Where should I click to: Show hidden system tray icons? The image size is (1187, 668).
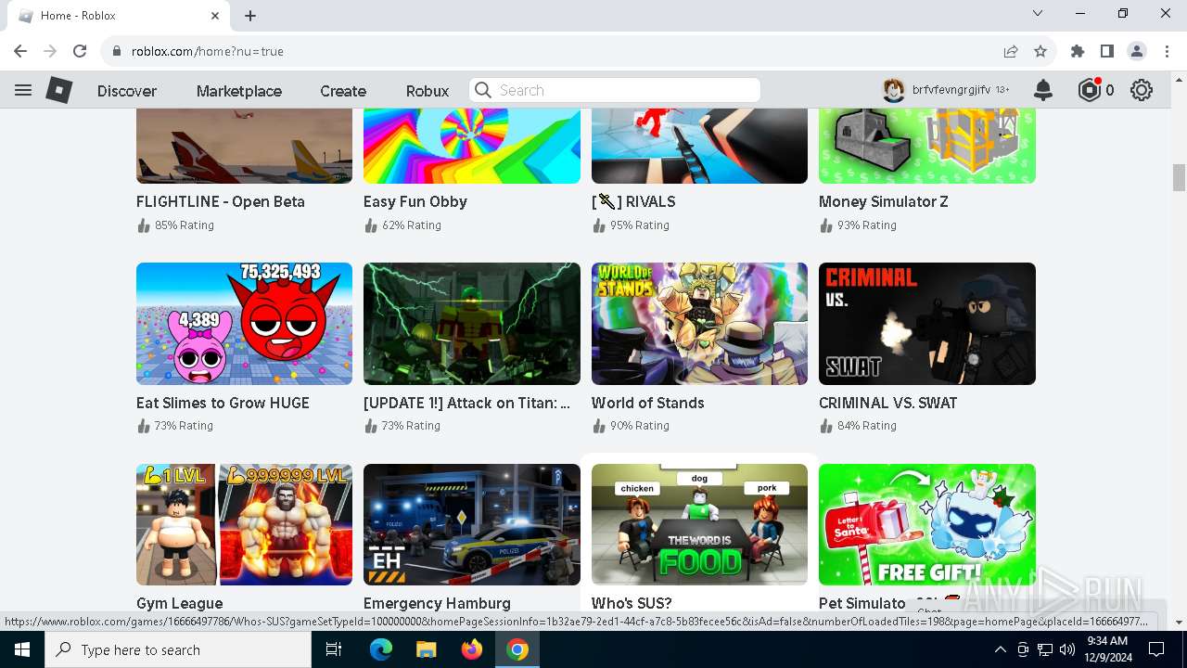1000,649
